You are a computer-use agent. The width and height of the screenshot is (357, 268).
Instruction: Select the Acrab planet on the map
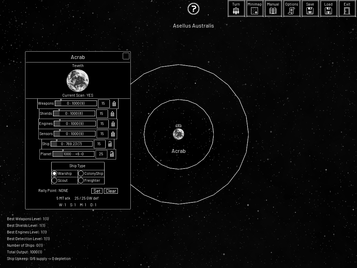(x=178, y=134)
